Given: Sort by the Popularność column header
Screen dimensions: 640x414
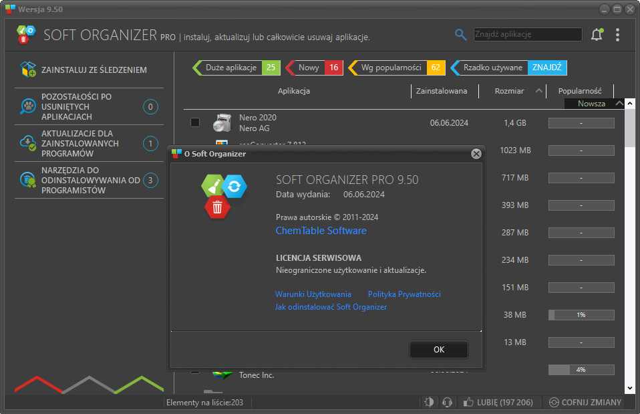Looking at the screenshot, I should tap(580, 91).
